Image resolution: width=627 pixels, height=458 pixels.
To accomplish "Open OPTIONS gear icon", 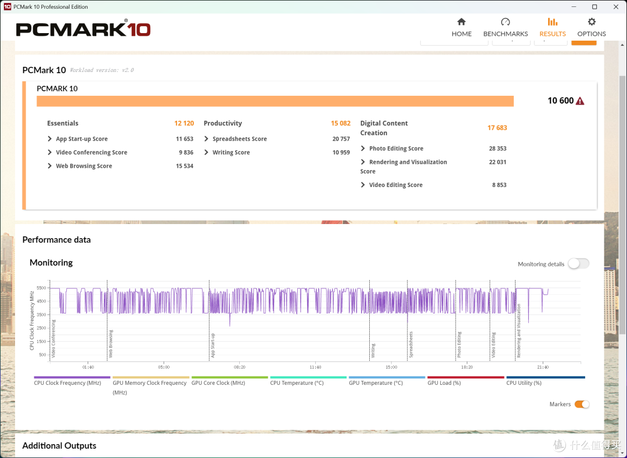I will [x=592, y=21].
